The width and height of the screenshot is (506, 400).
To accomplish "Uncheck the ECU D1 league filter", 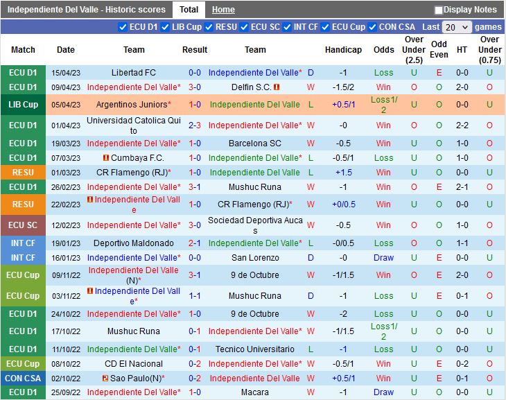I will pyautogui.click(x=123, y=27).
